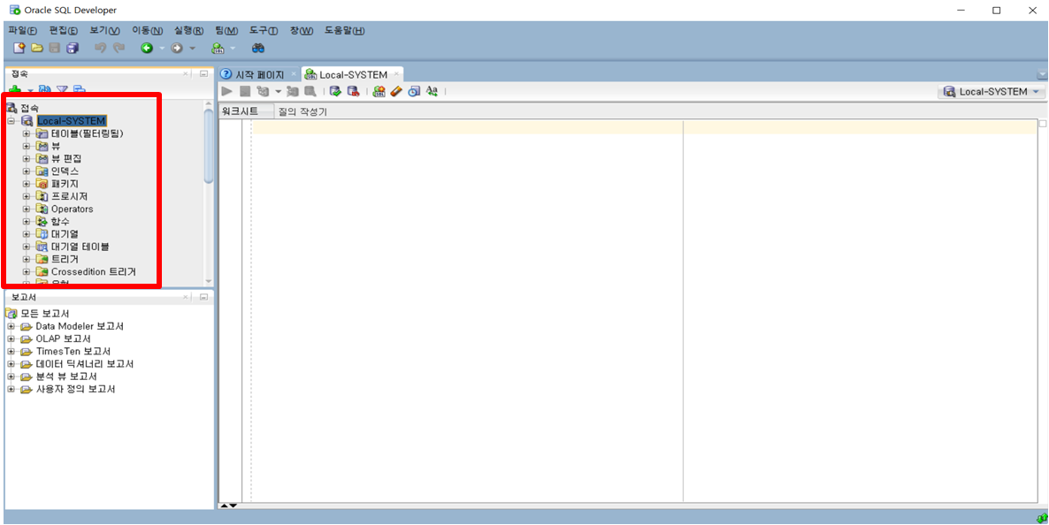Image resolution: width=1049 pixels, height=525 pixels.
Task: Click the binoculars Find DB Object icon
Action: (x=258, y=48)
